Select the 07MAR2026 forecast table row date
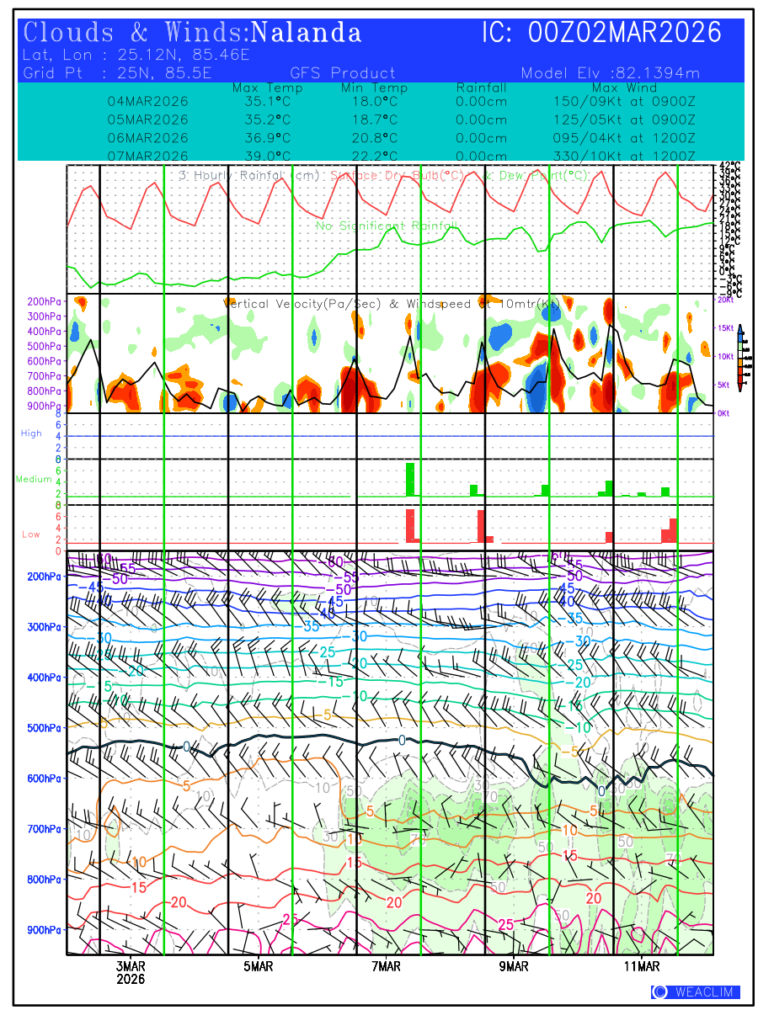The width and height of the screenshot is (758, 1010). tap(147, 157)
